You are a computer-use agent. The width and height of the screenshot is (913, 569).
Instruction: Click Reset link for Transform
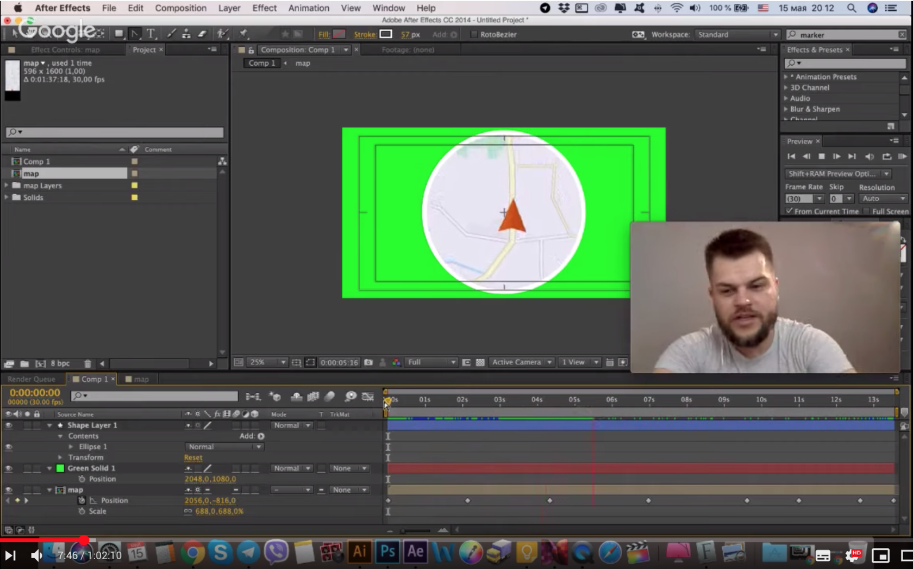[x=193, y=457]
